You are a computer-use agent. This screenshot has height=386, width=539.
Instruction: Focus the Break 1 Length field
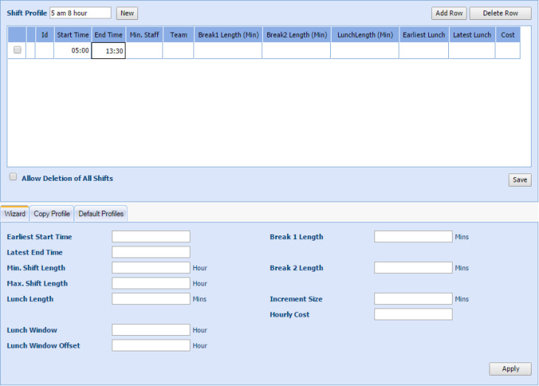pos(413,237)
